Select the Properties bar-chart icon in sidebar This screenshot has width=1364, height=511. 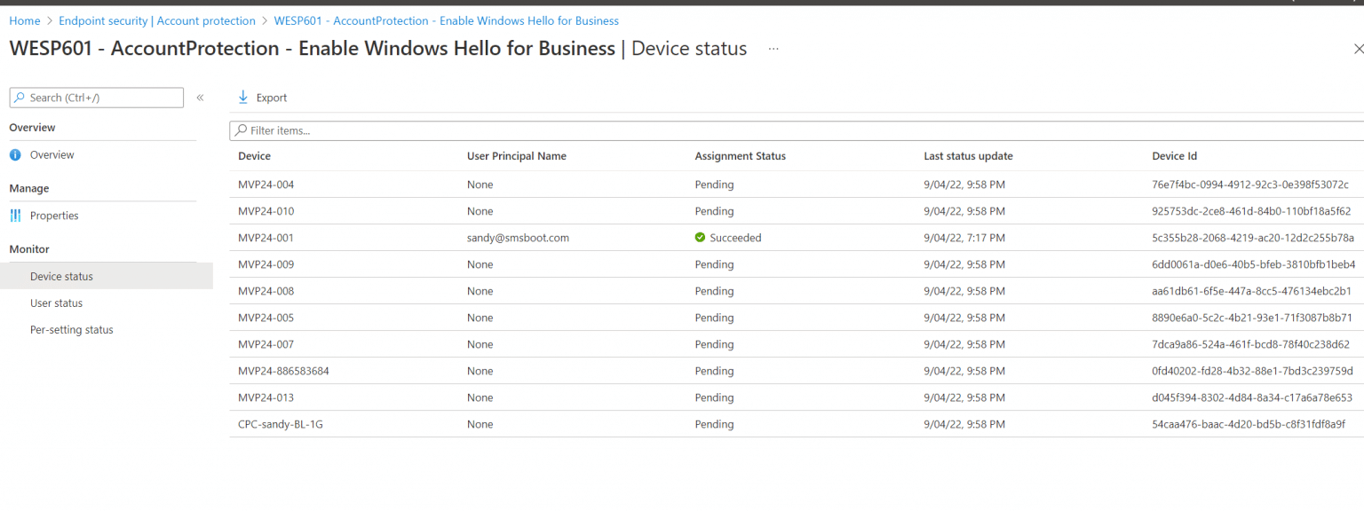tap(15, 215)
